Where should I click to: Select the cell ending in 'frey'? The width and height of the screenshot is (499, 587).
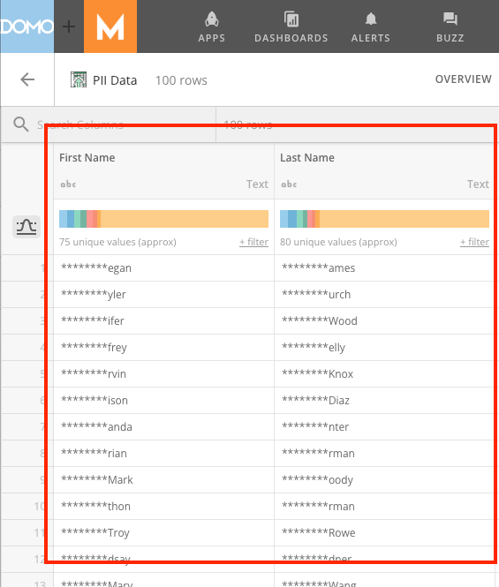click(x=163, y=348)
